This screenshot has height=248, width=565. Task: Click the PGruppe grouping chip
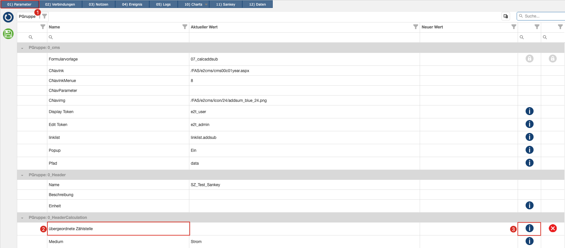point(27,17)
